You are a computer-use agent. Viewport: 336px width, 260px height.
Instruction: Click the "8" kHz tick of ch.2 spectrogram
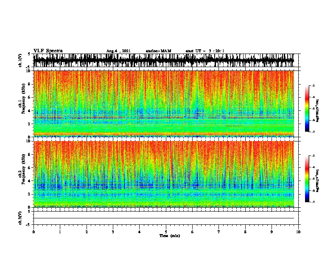[x=30, y=155]
